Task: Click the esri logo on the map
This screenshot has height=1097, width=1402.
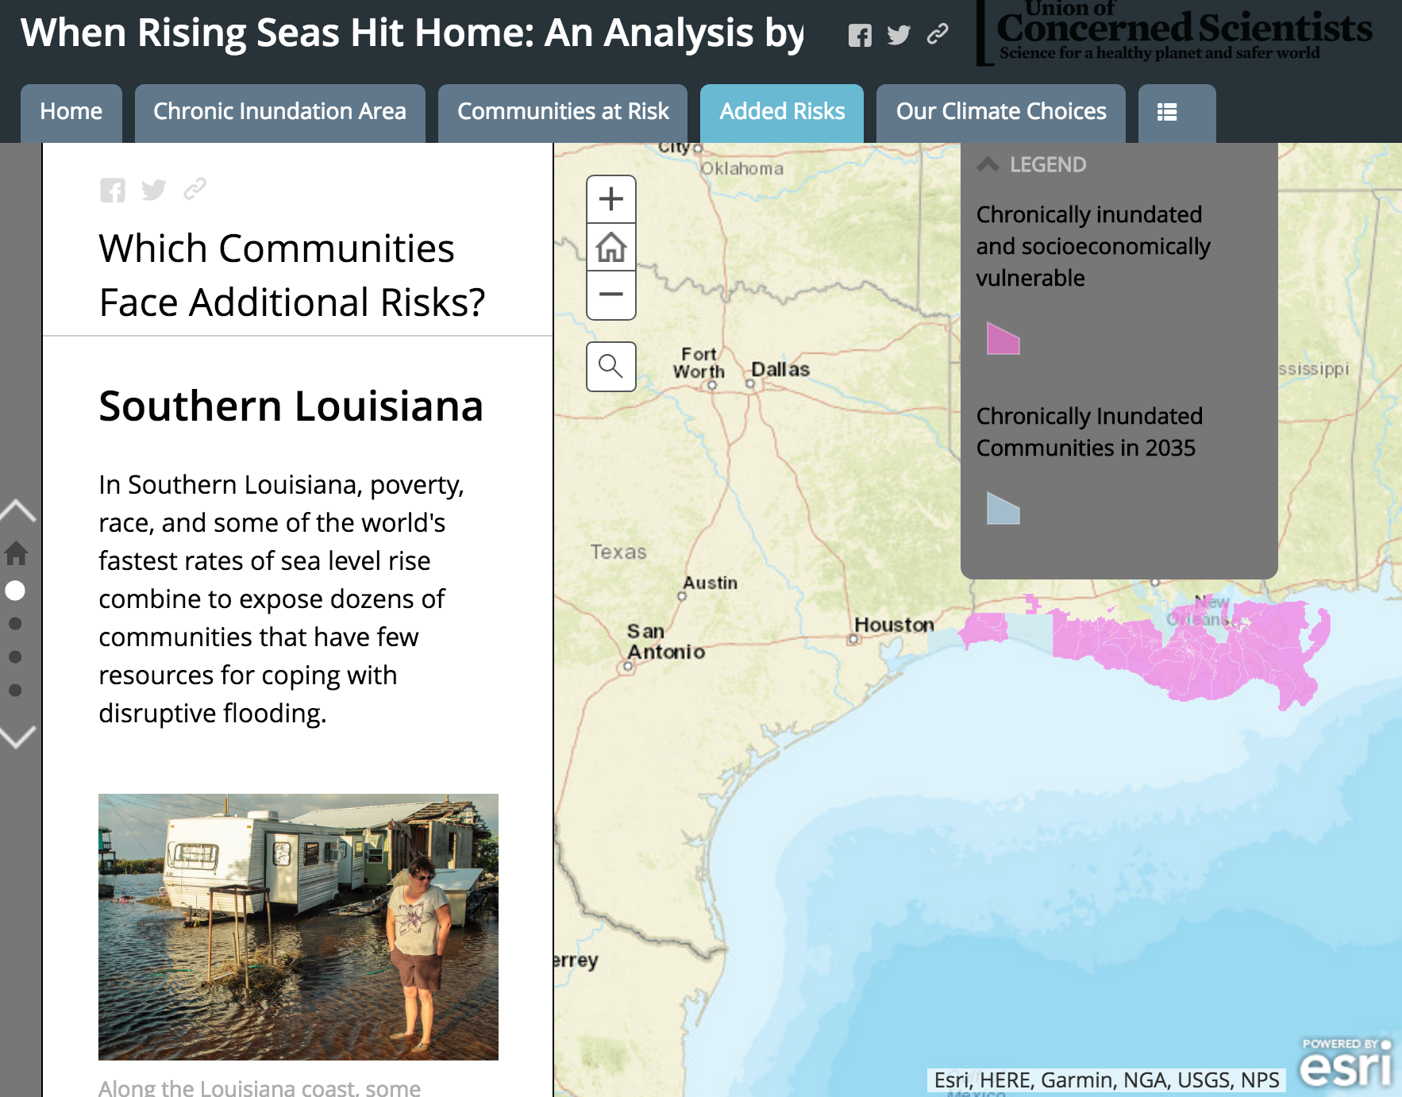Action: click(1346, 1064)
